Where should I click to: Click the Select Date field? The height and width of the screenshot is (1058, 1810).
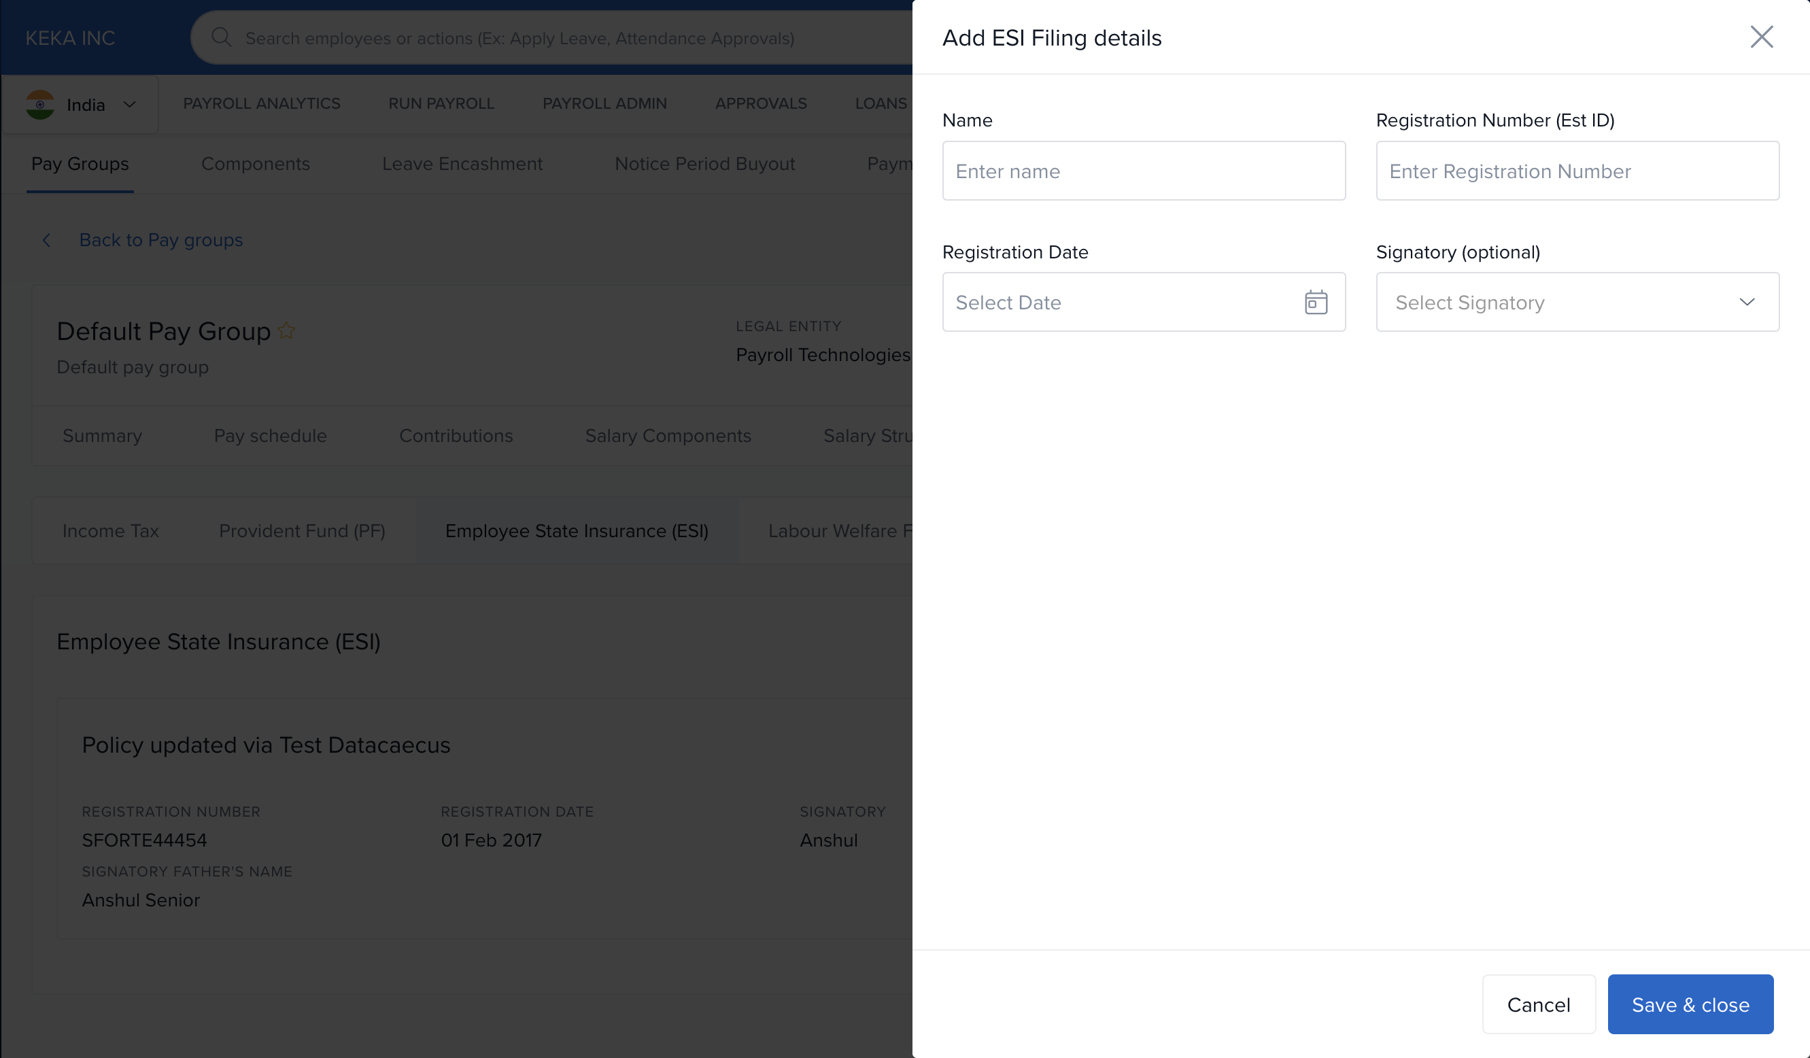point(1121,303)
